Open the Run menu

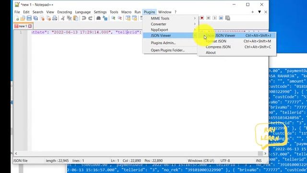click(x=138, y=12)
